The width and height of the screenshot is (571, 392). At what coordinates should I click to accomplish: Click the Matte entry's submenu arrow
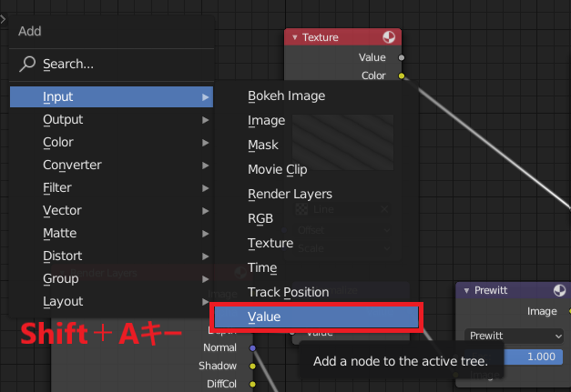[x=206, y=234]
